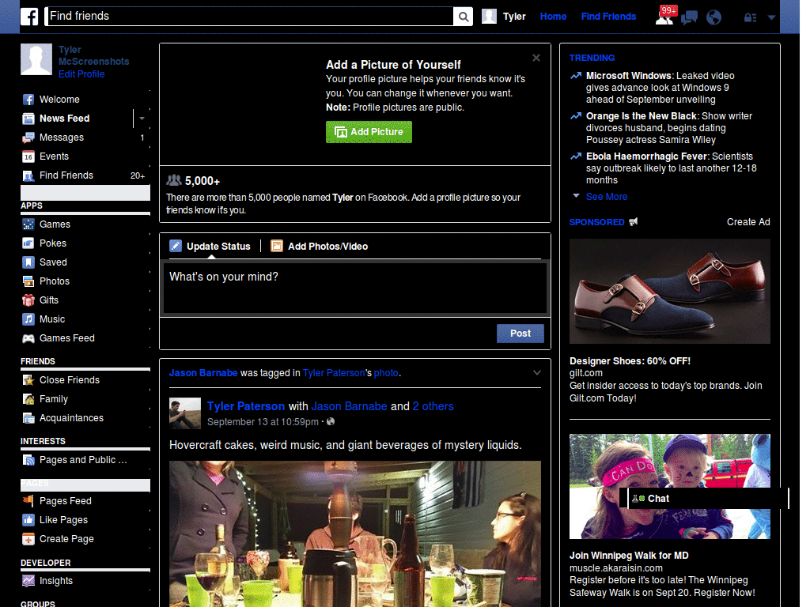Expand See More trending topics
810x607 pixels.
coord(607,197)
